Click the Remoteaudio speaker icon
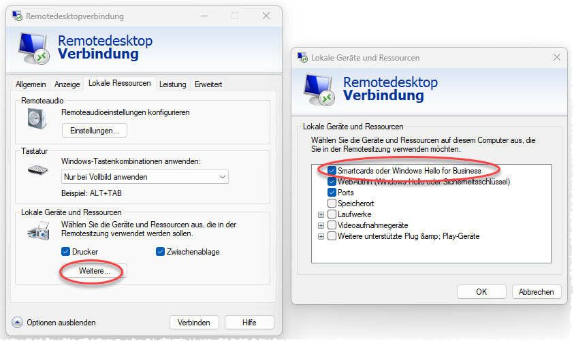The height and width of the screenshot is (341, 574). (37, 119)
